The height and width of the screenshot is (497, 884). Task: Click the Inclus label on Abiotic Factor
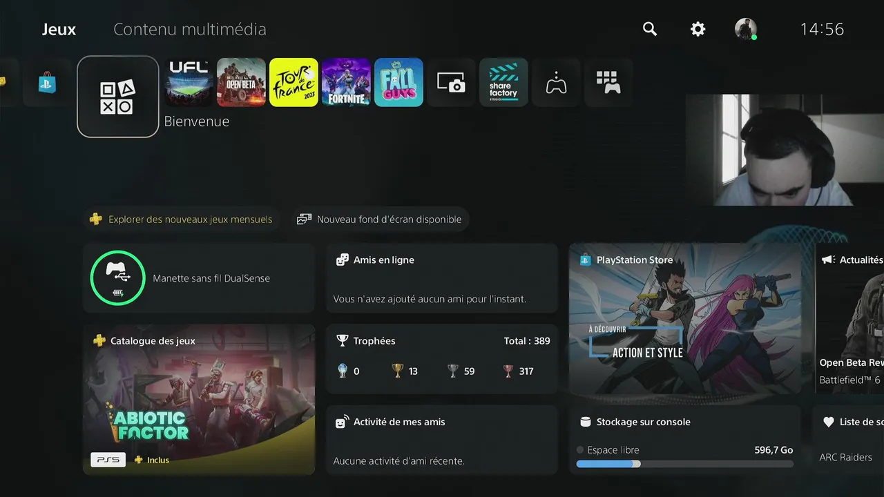[x=157, y=460]
